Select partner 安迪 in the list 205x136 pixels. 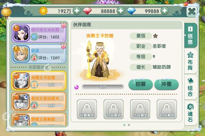pos(39,54)
